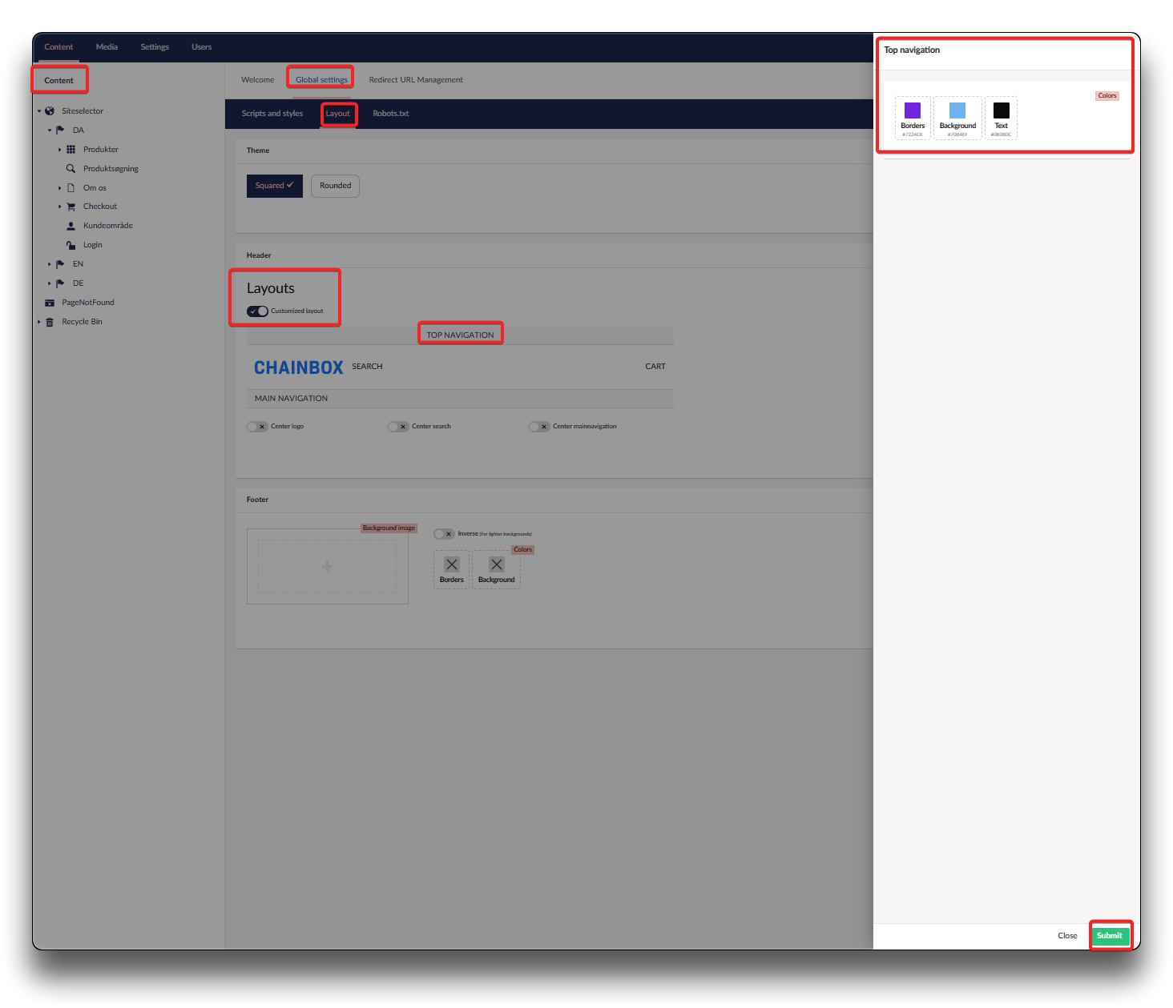1173x1008 pixels.
Task: Expand the Produkter tree node arrow
Action: click(x=59, y=150)
